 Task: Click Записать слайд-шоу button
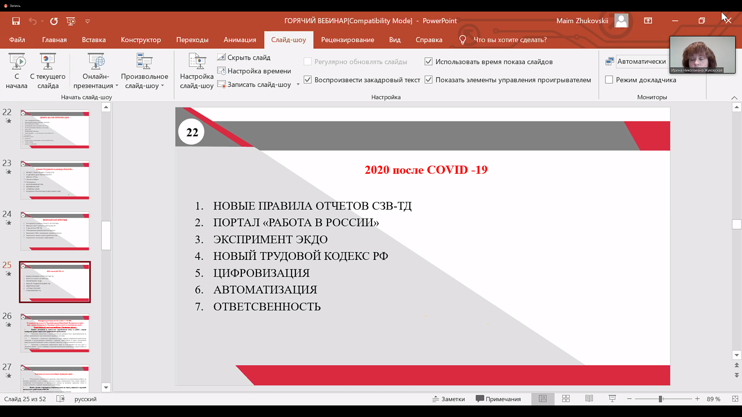(254, 84)
